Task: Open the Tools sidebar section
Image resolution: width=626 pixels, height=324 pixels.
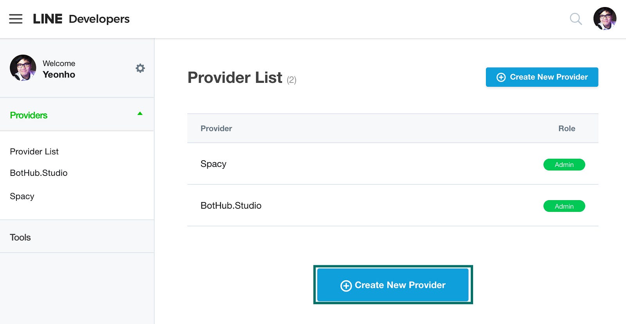Action: (20, 237)
